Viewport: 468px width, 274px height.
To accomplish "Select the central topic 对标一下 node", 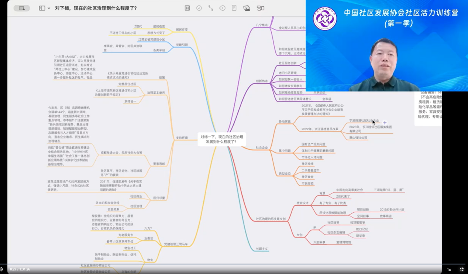I will tap(222, 139).
